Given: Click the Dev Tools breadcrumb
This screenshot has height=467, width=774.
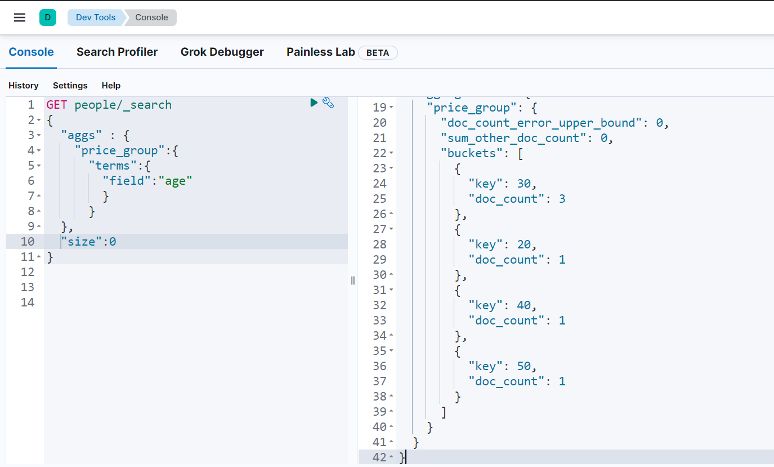Looking at the screenshot, I should point(95,17).
